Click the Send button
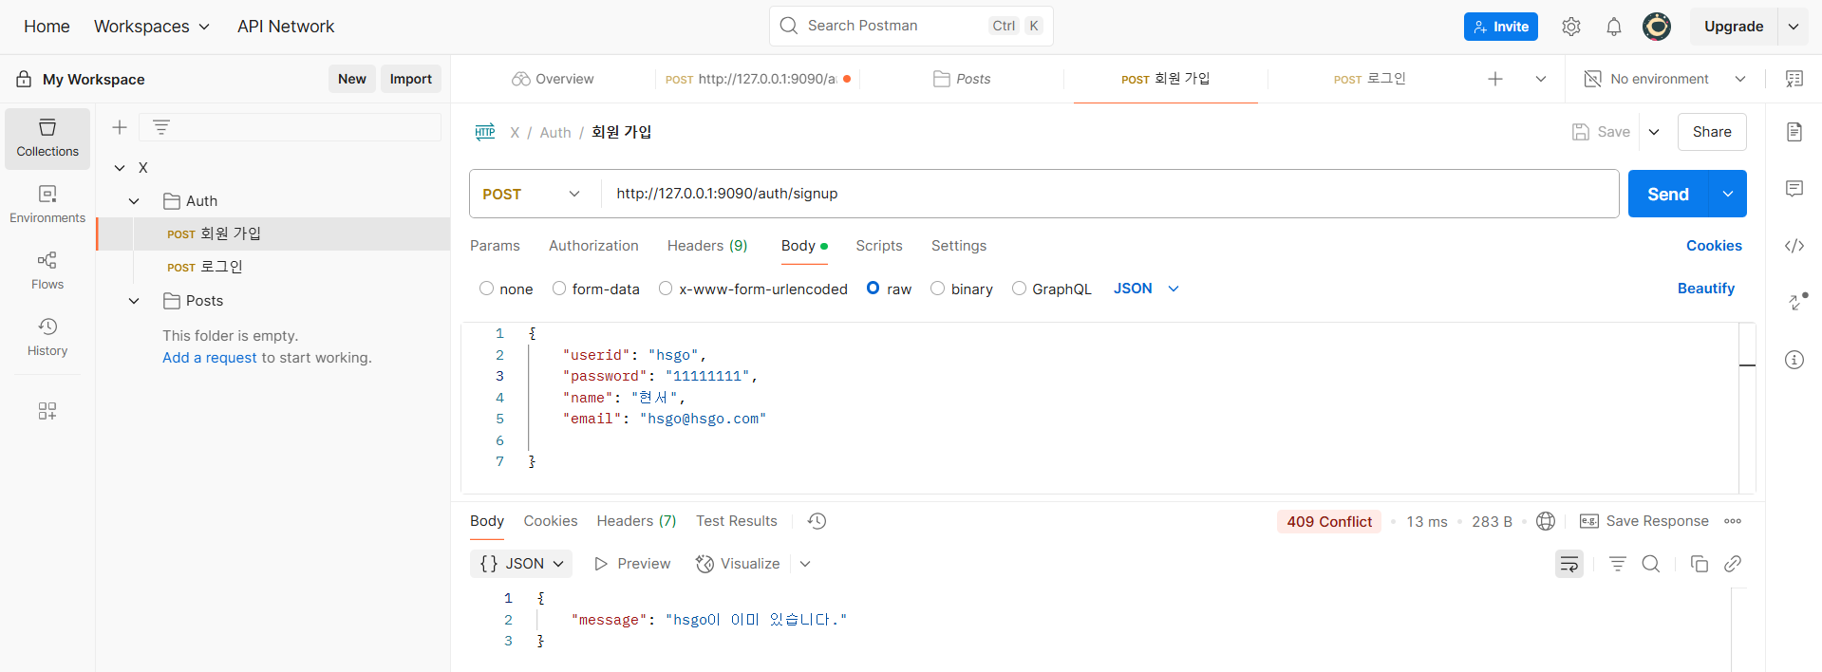This screenshot has height=672, width=1822. (x=1667, y=194)
